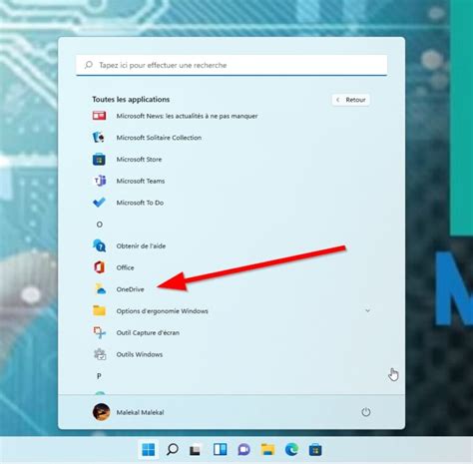Click the 'Obtenir de l'aide' label
The width and height of the screenshot is (473, 464).
pyautogui.click(x=141, y=246)
